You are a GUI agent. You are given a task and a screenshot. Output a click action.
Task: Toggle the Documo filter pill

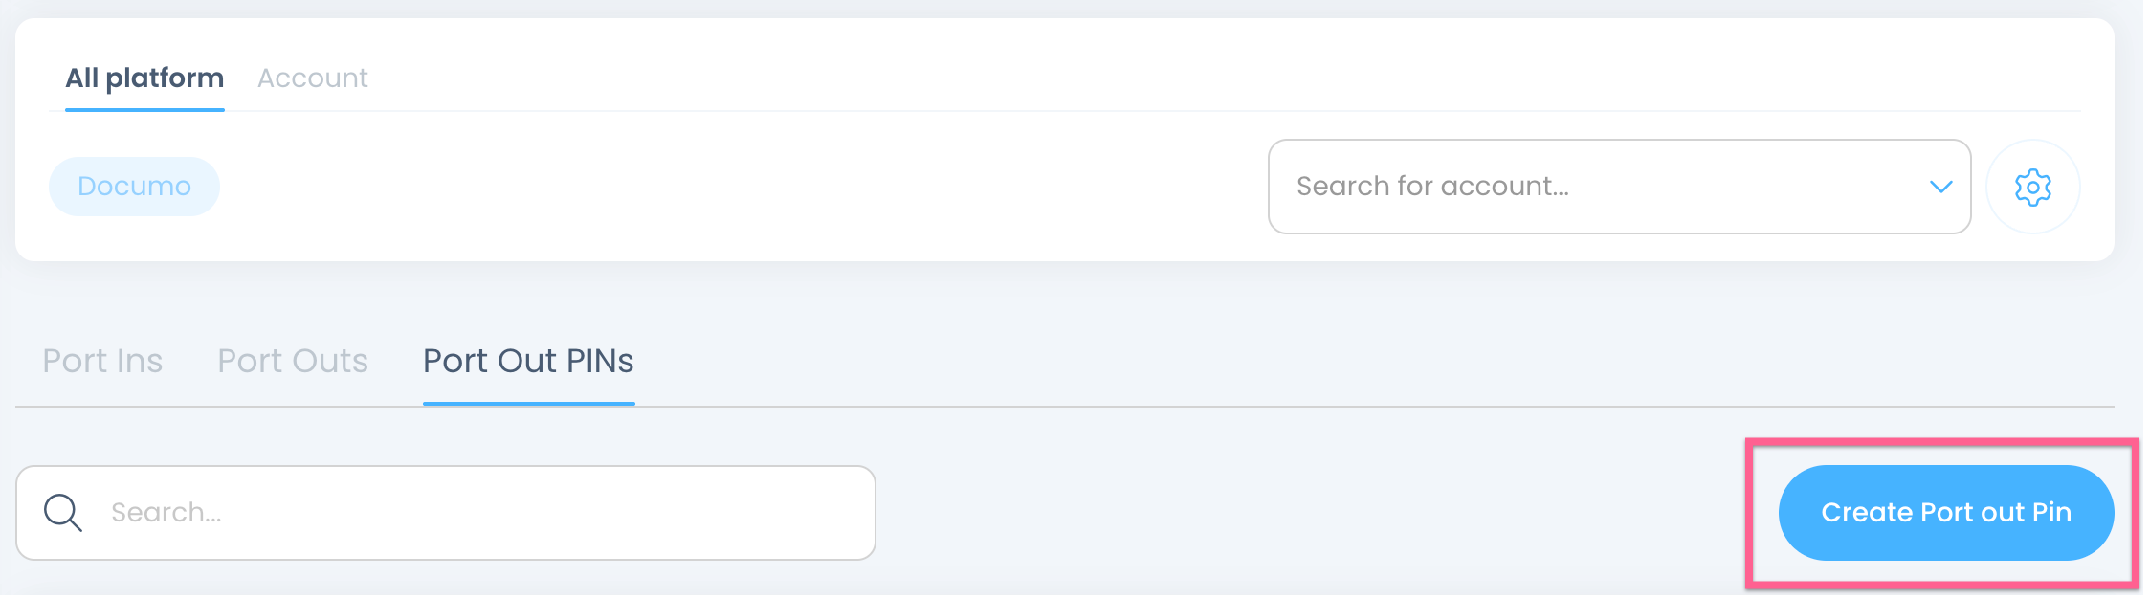[x=134, y=187]
